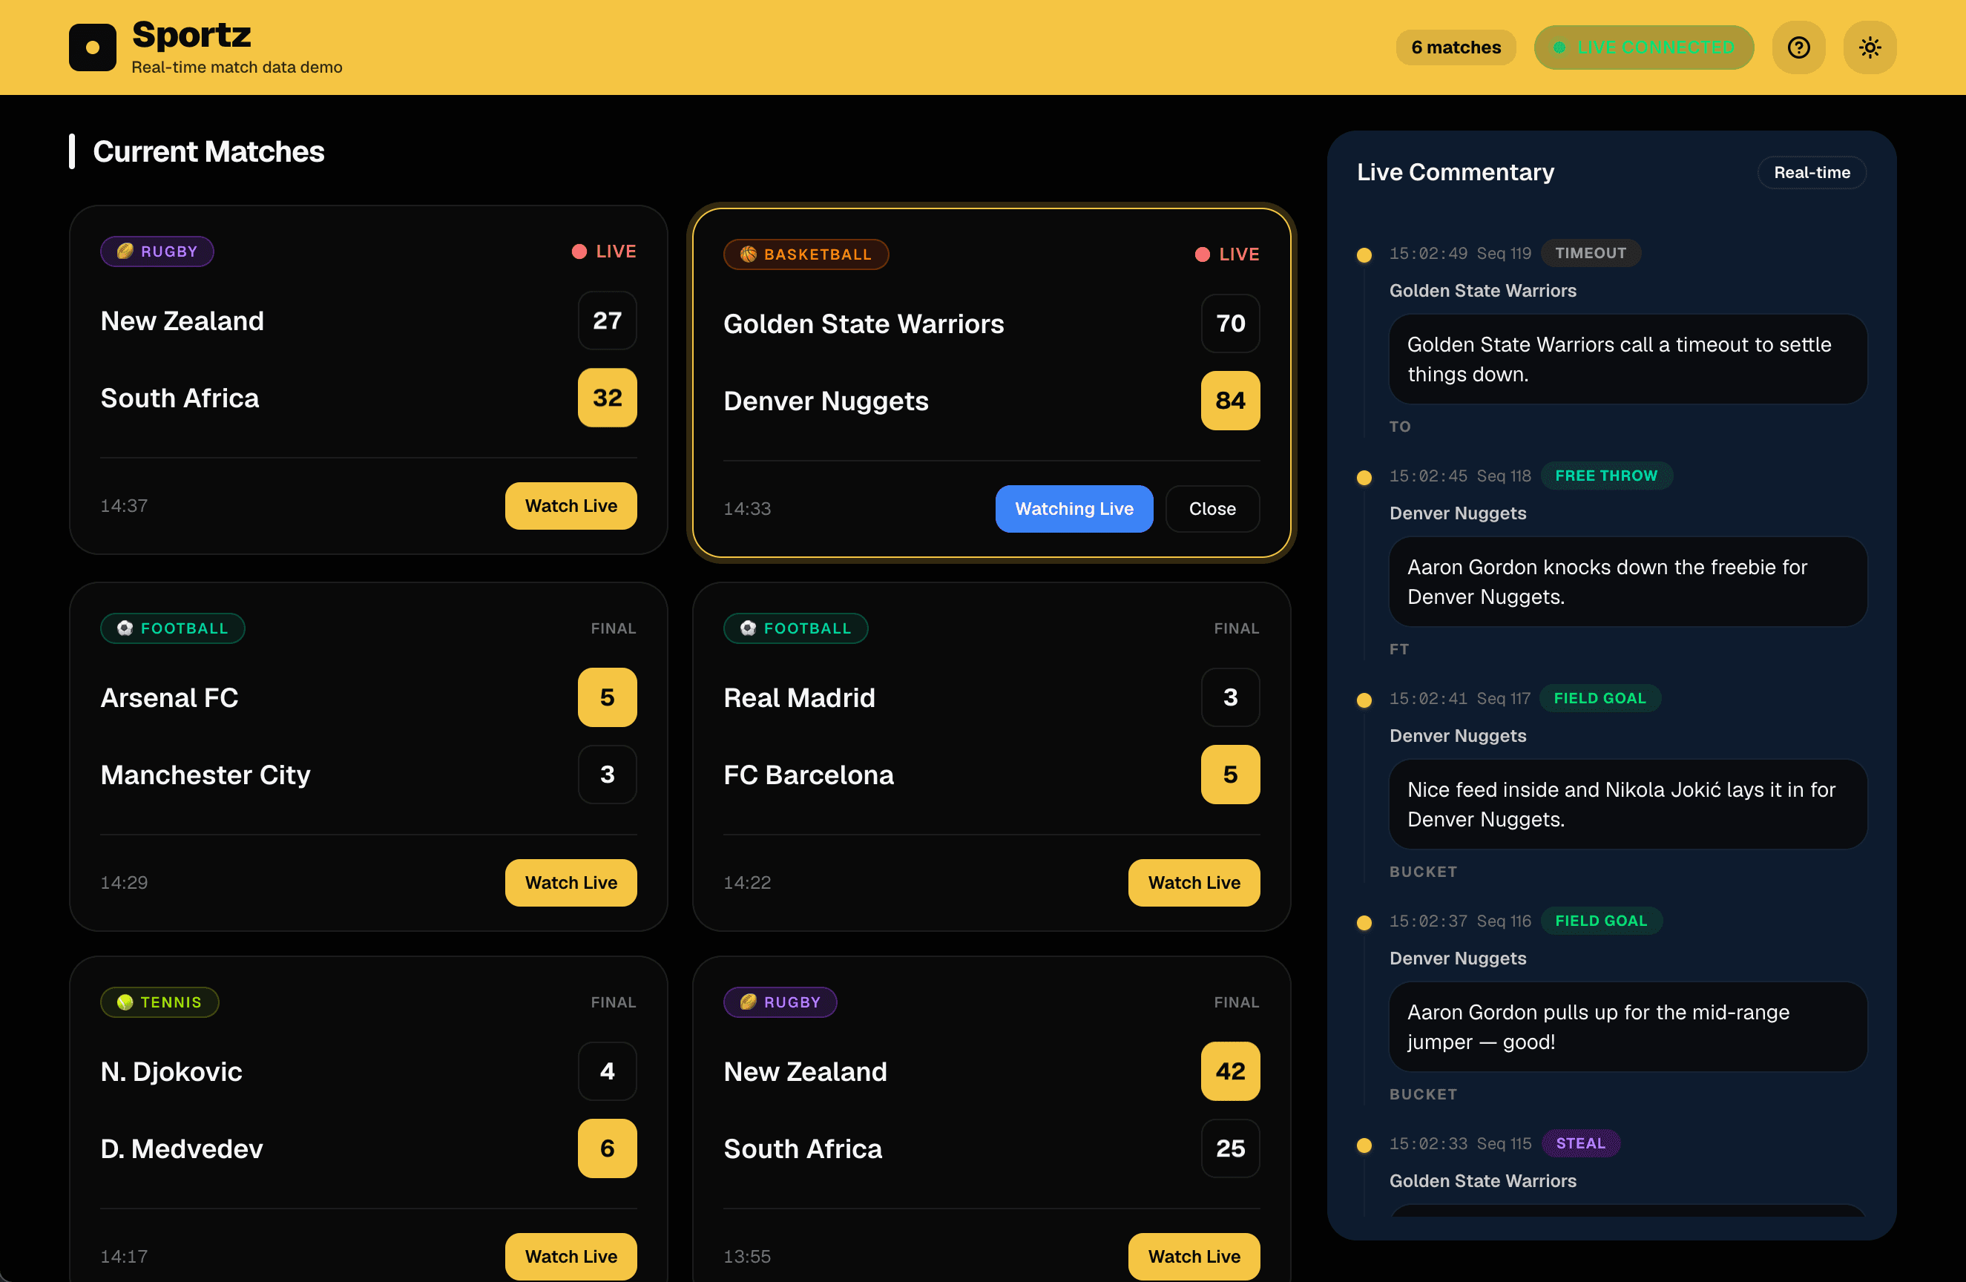1966x1282 pixels.
Task: Watch Live the Real Madrid vs Barcelona match
Action: [1194, 882]
